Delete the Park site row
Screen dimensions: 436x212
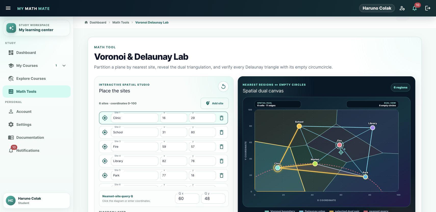(222, 175)
